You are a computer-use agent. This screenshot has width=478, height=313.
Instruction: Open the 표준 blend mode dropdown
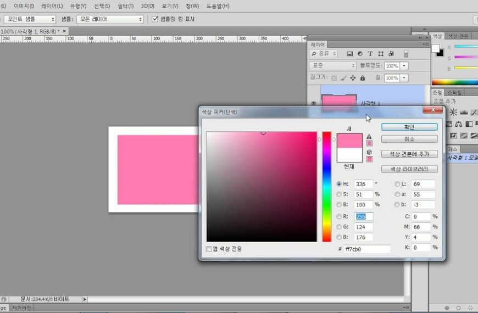(332, 65)
